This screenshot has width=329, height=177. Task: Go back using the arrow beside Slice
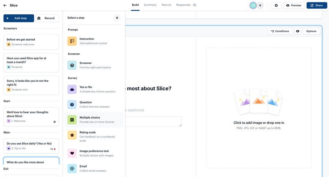coord(5,5)
